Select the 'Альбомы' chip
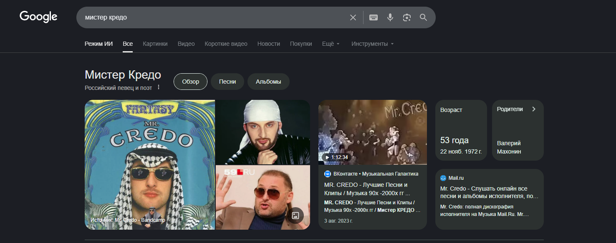This screenshot has width=616, height=243. coord(268,82)
